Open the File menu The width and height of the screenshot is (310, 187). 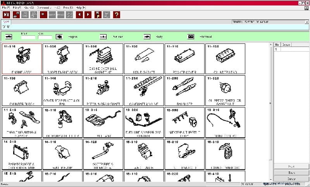pos(6,7)
